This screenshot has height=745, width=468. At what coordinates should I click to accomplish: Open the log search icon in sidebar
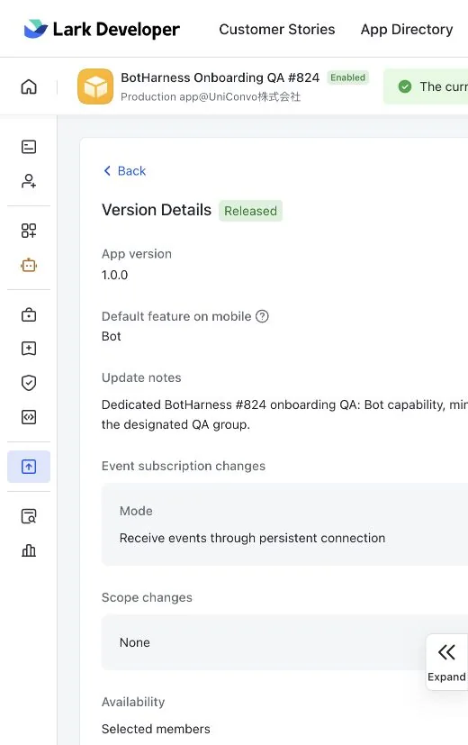tap(29, 516)
